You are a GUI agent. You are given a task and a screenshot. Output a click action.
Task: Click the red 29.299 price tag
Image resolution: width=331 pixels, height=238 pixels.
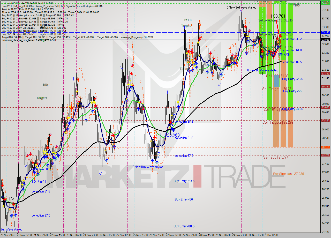(325, 120)
